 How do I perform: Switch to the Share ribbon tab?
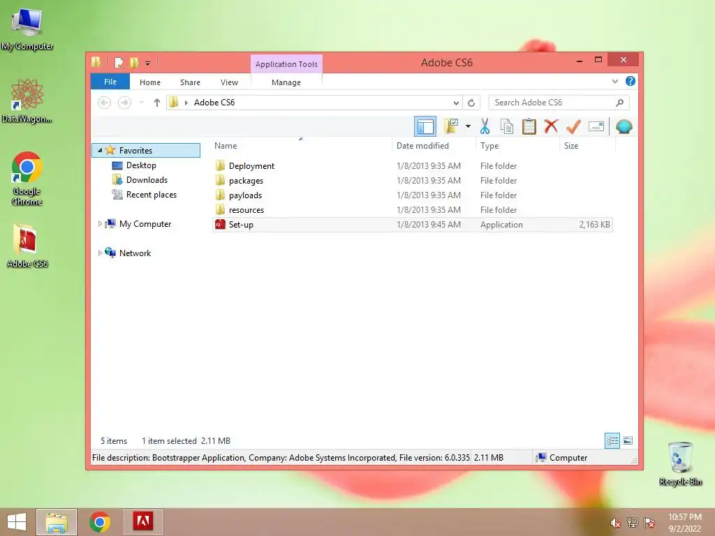[190, 82]
